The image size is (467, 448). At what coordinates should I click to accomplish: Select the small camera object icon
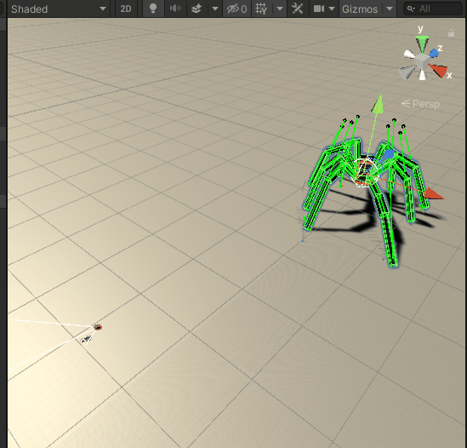click(87, 339)
